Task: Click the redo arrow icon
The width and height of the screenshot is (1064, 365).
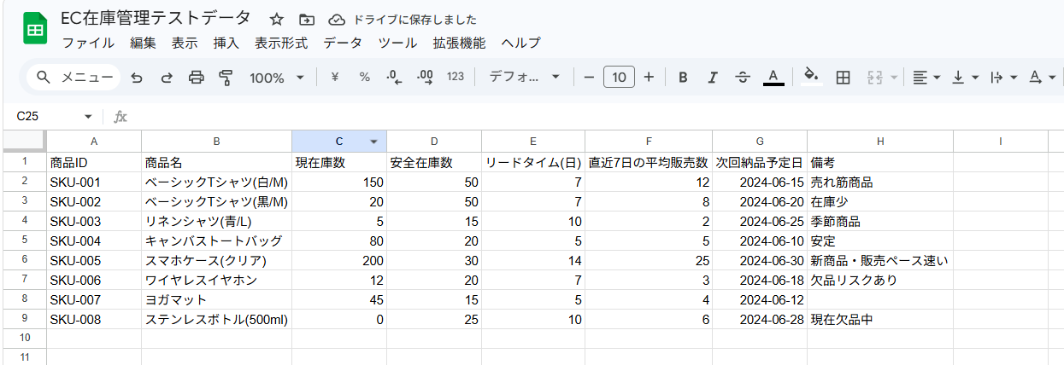Action: coord(167,78)
